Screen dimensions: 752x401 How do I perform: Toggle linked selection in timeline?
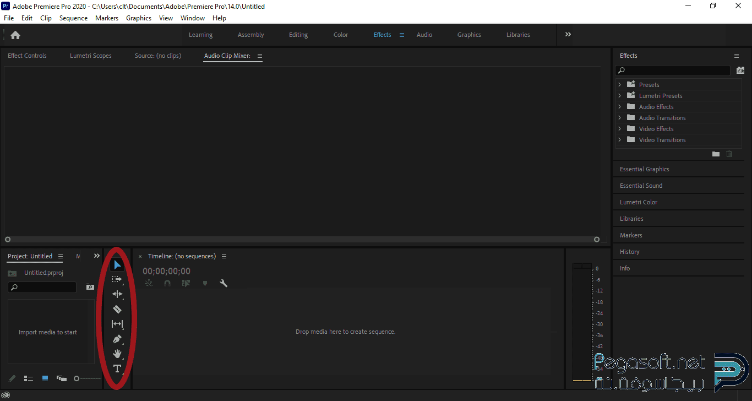click(x=186, y=283)
